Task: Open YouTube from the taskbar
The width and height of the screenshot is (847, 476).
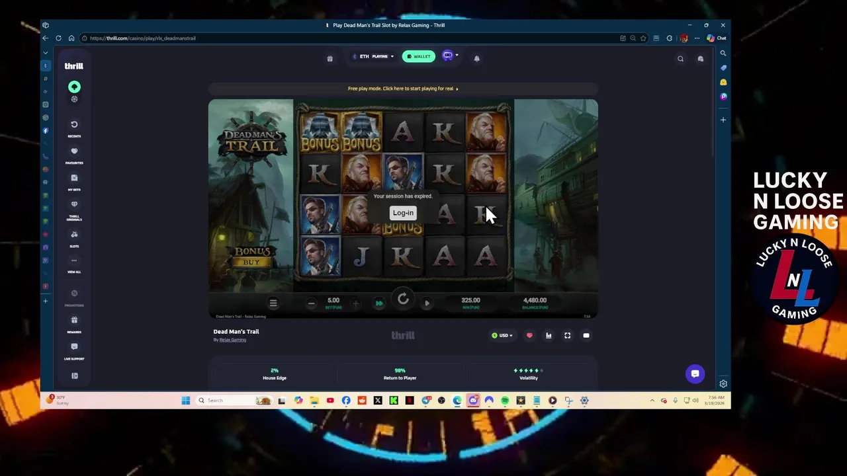Action: [330, 401]
